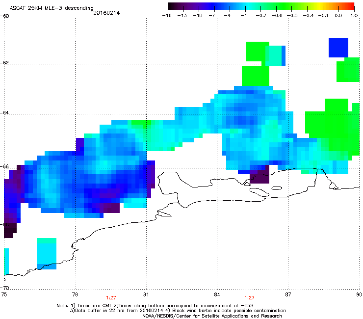Viewport: 363px width, 319px height.
Task: Click the date label '20160214' under the title
Action: (106, 13)
